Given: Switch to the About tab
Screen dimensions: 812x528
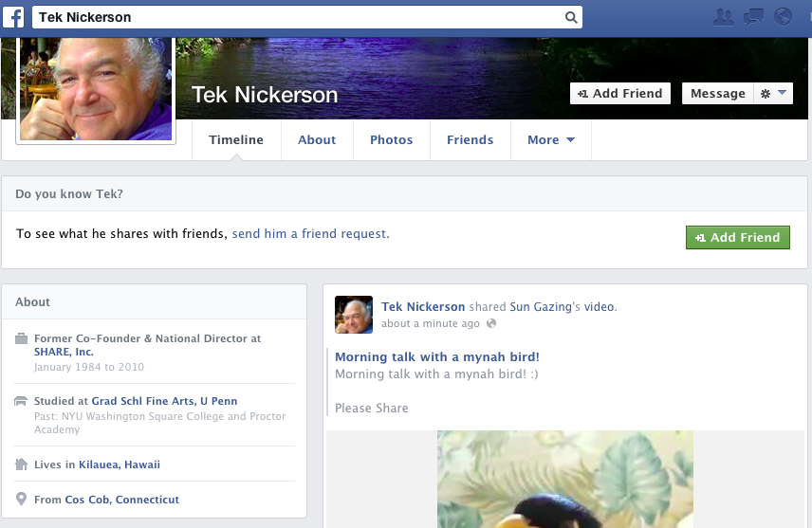Looking at the screenshot, I should (317, 140).
